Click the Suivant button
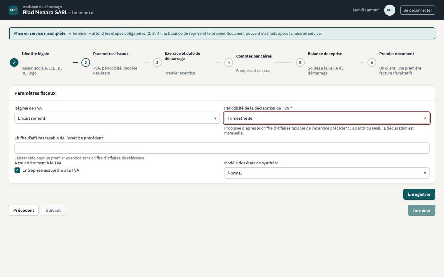The height and width of the screenshot is (277, 444). pos(53,210)
